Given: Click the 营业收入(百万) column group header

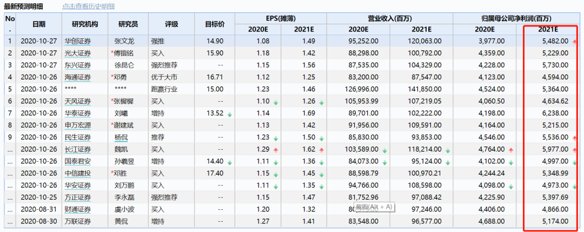Looking at the screenshot, I should [389, 18].
